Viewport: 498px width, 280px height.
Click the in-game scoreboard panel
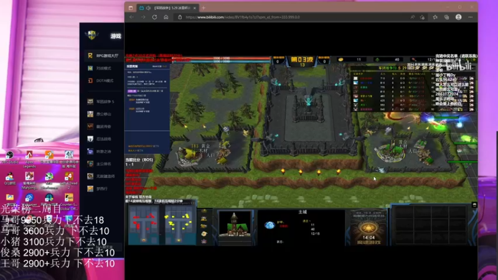pyautogui.click(x=413, y=90)
